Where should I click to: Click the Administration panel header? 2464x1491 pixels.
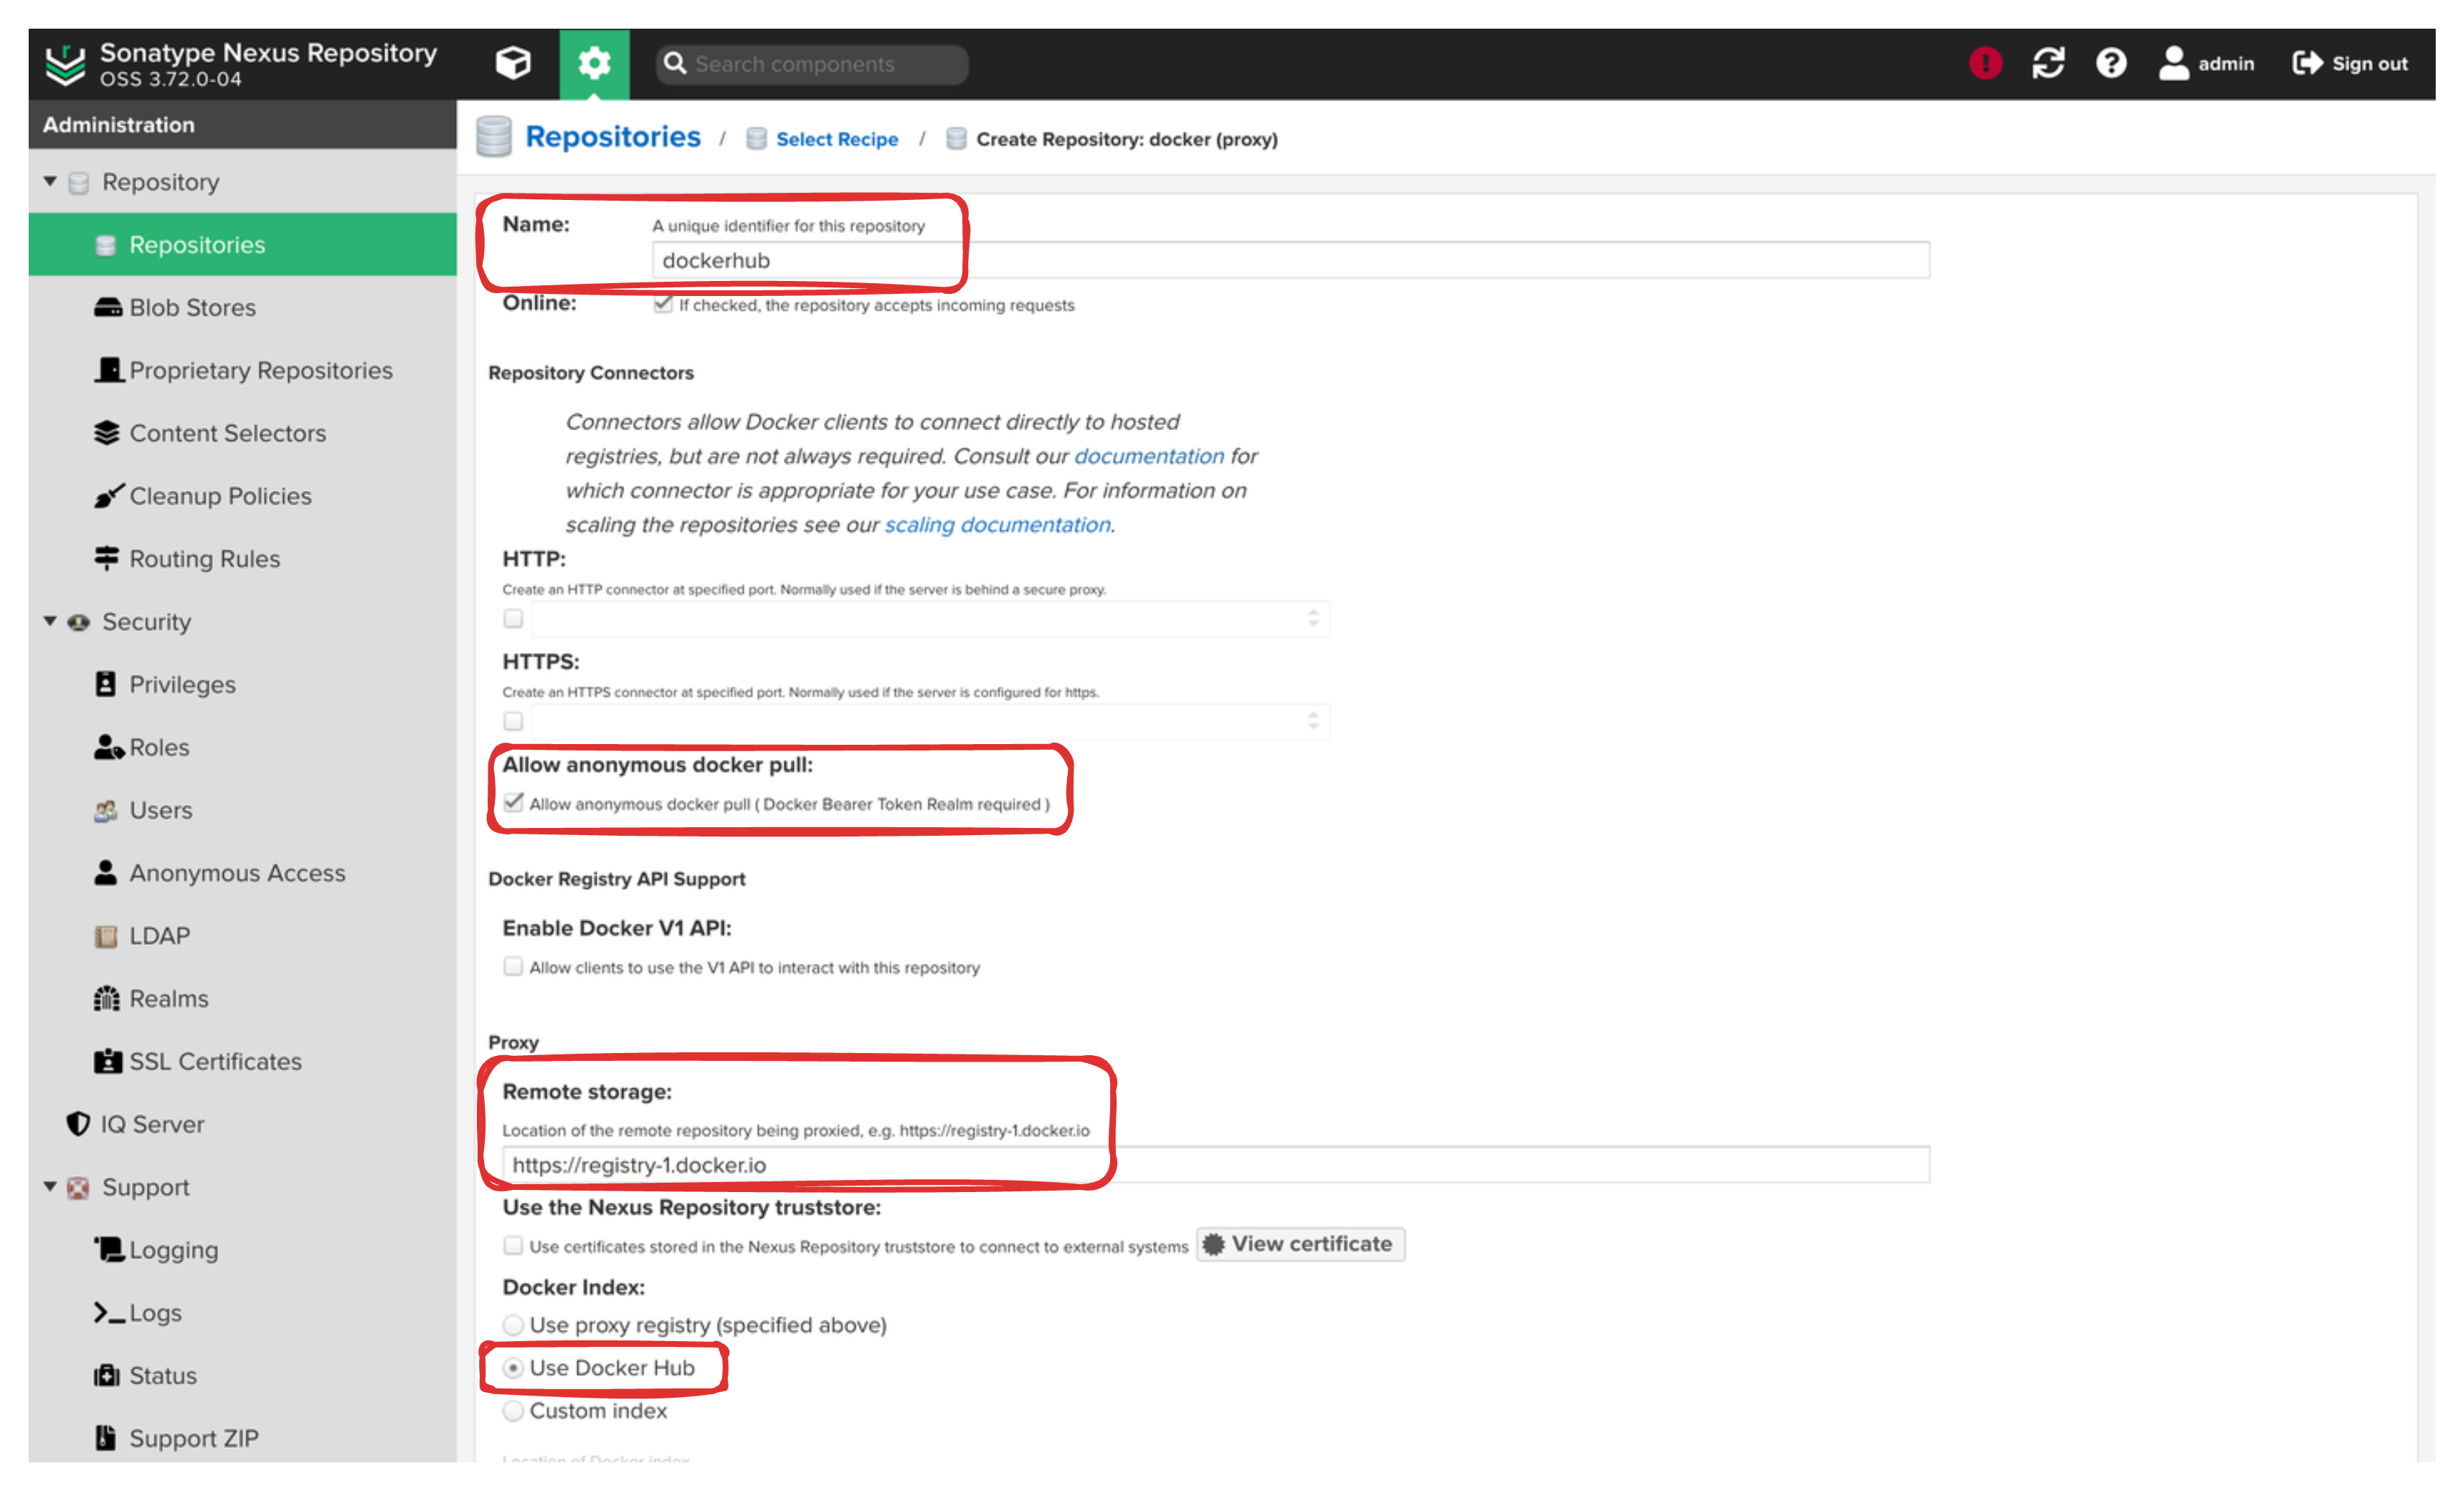coord(242,125)
